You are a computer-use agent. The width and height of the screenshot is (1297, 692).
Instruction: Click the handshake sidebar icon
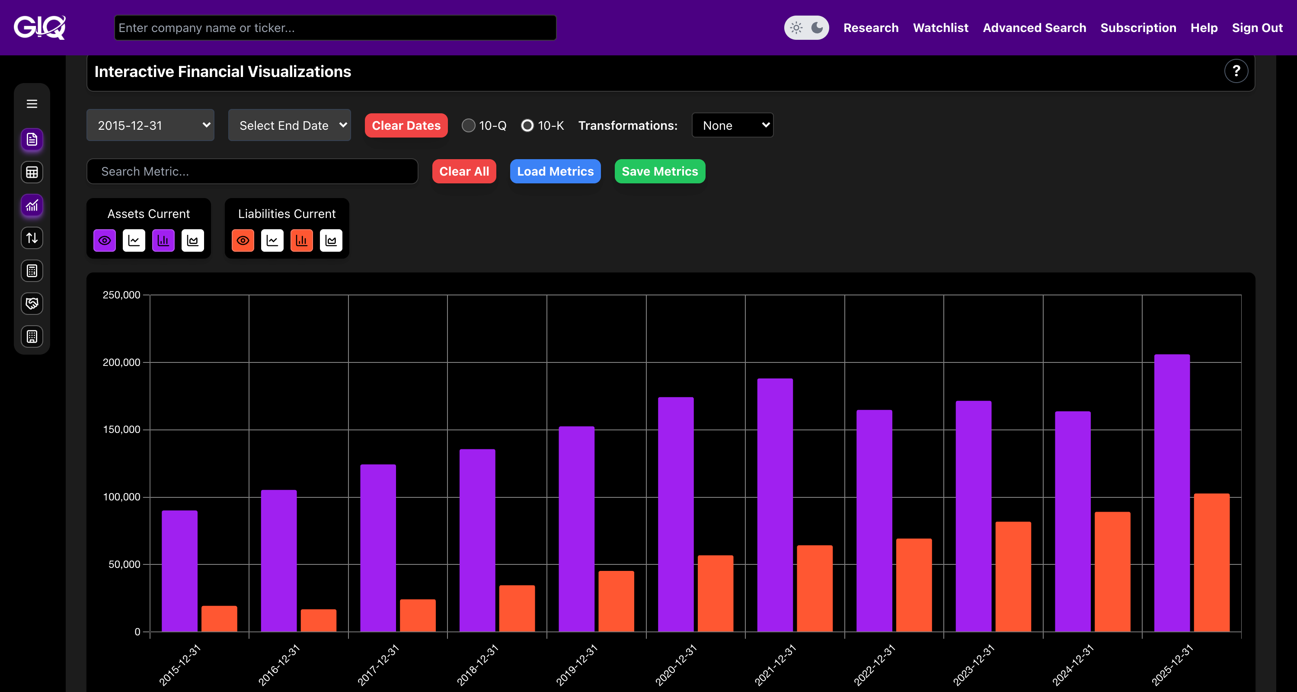(x=32, y=304)
